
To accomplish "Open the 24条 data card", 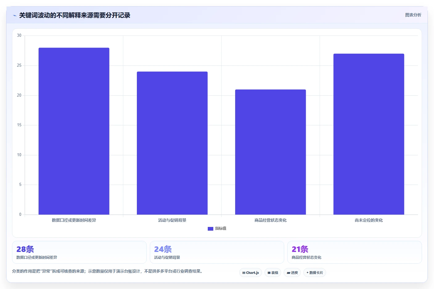I will [217, 252].
